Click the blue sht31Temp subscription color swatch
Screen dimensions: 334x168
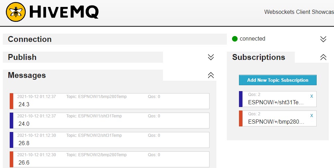[x=241, y=99]
